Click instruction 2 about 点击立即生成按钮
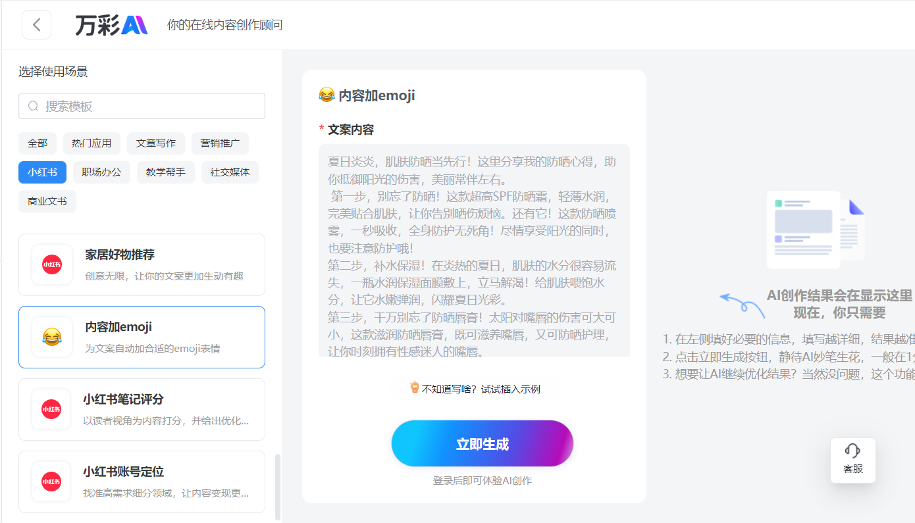915x523 pixels. 789,357
